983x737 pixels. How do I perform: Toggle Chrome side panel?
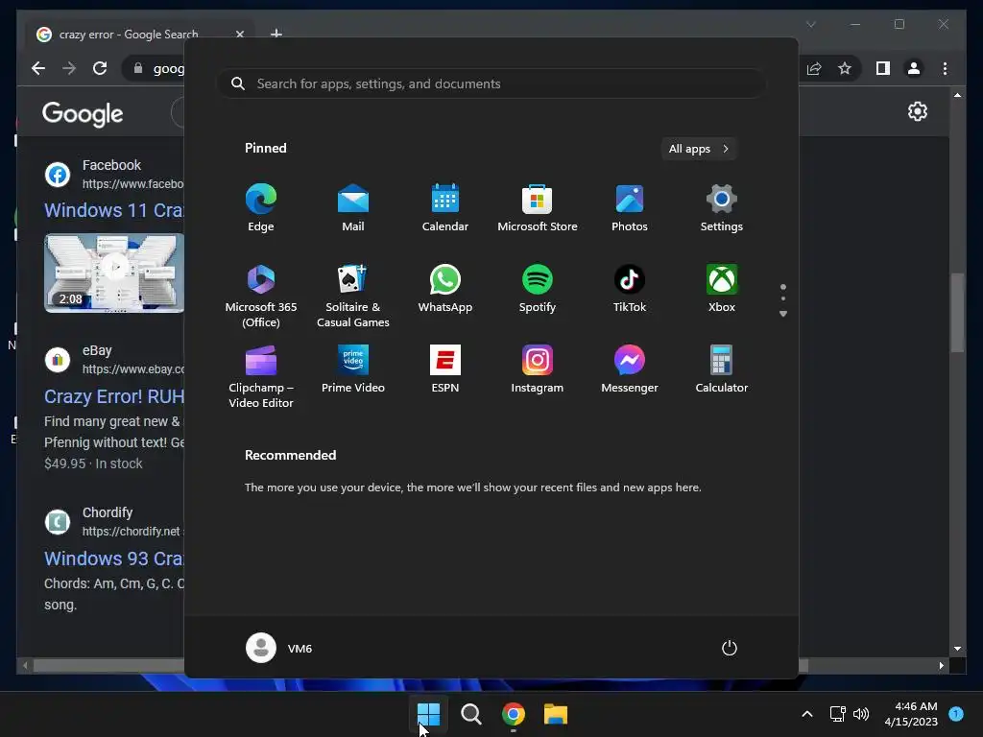[883, 68]
